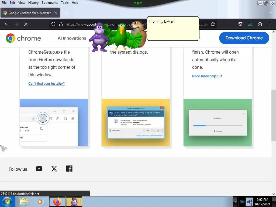Show hidden system tray icons arrow
This screenshot has height=207, width=276.
pyautogui.click(x=236, y=202)
